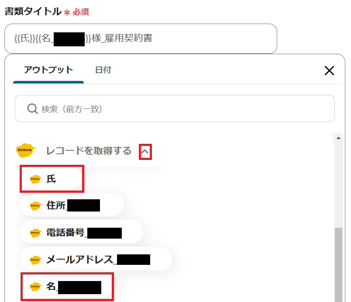The image size is (351, 302).
Task: Click the kintone icon on the 名 item
Action: pos(35,287)
